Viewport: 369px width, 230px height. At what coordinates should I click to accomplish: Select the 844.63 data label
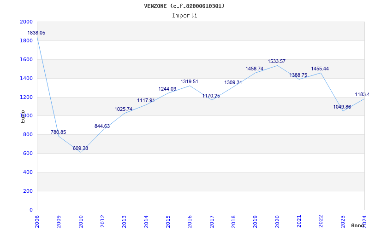pos(102,126)
